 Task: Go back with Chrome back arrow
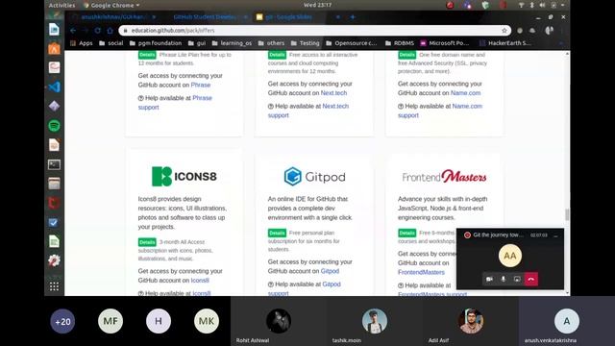(x=73, y=30)
